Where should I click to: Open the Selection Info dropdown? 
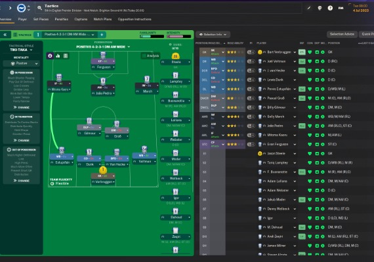coord(213,35)
